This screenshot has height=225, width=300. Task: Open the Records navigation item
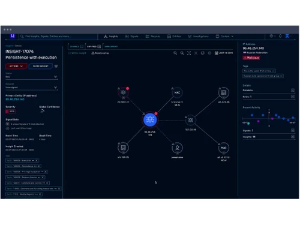click(x=153, y=37)
